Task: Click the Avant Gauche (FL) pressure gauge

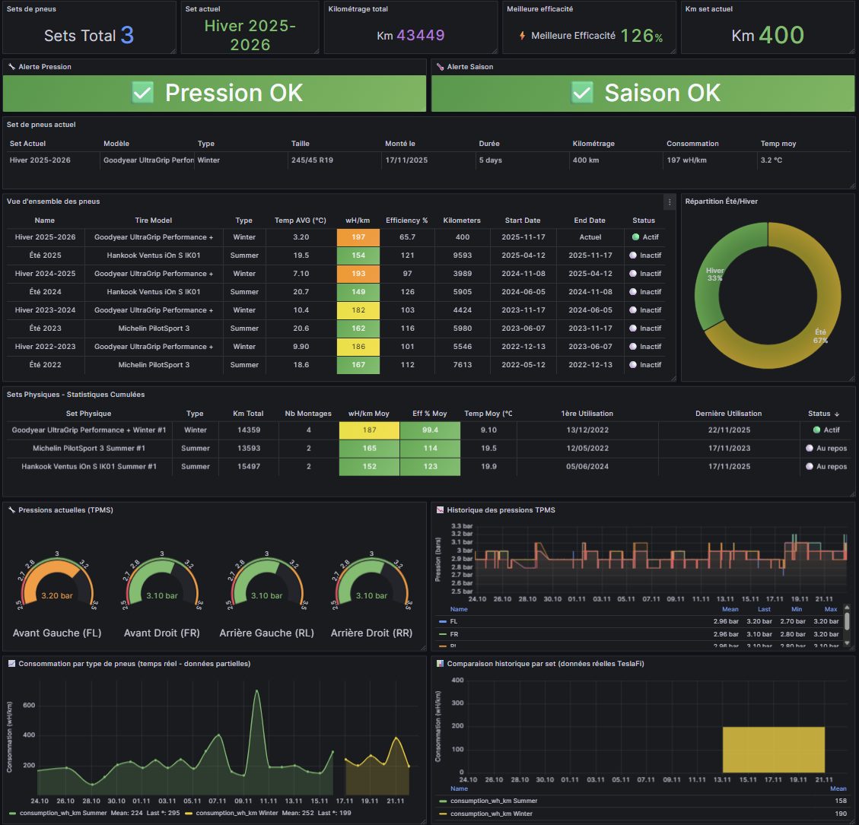Action: click(x=57, y=585)
